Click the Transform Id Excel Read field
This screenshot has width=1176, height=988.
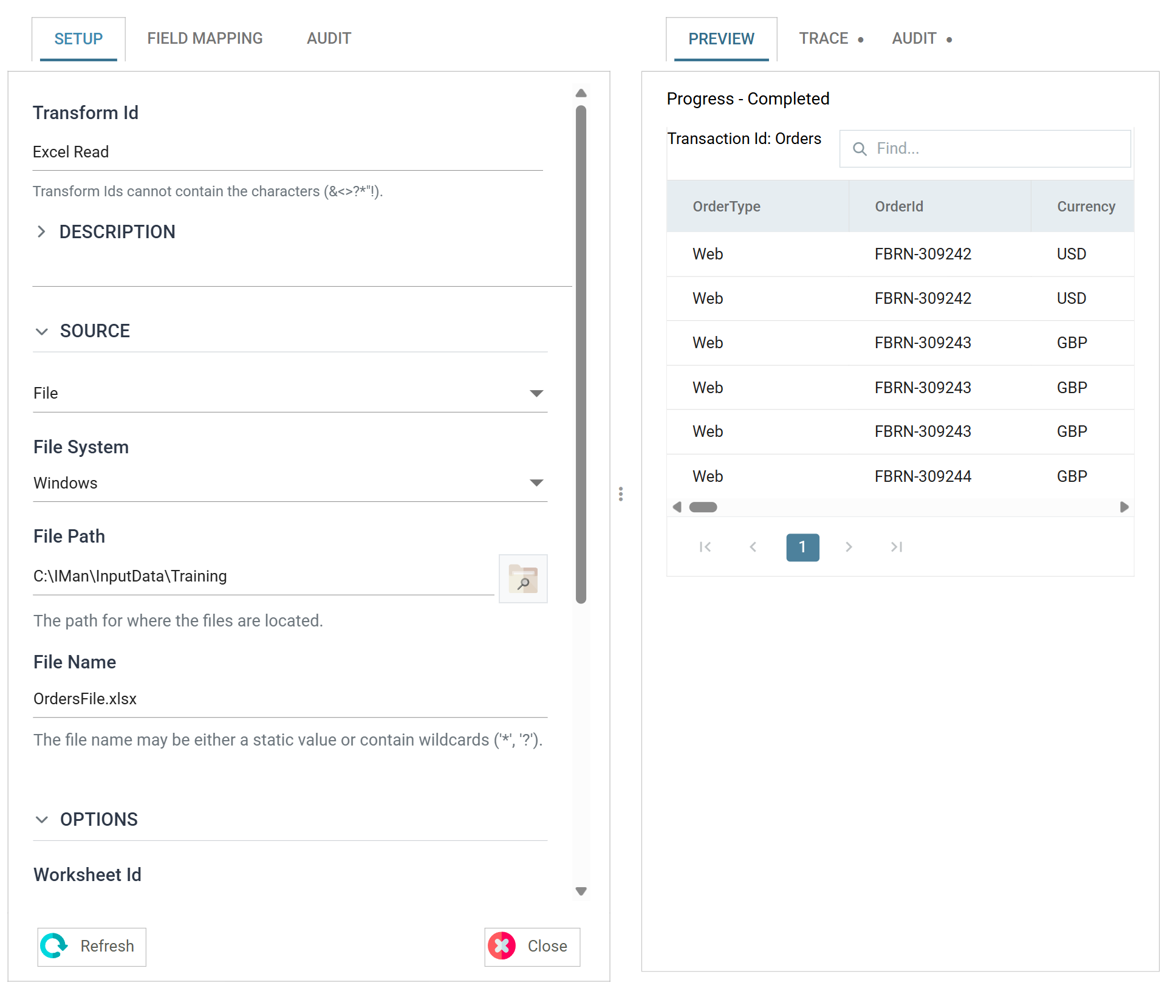(x=288, y=152)
